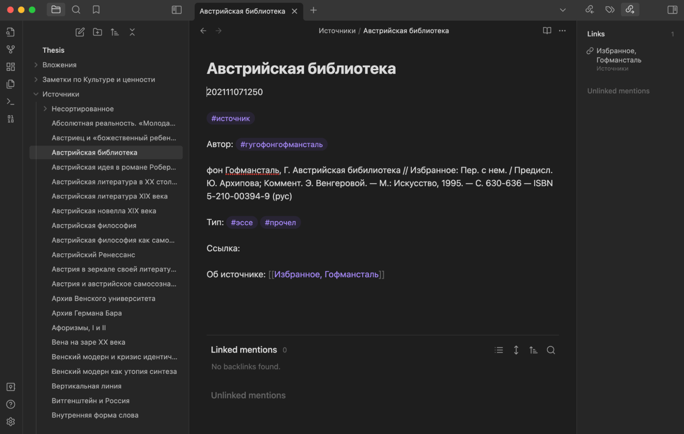This screenshot has height=434, width=684.
Task: Select the Австрийская библиотека tab
Action: [242, 11]
